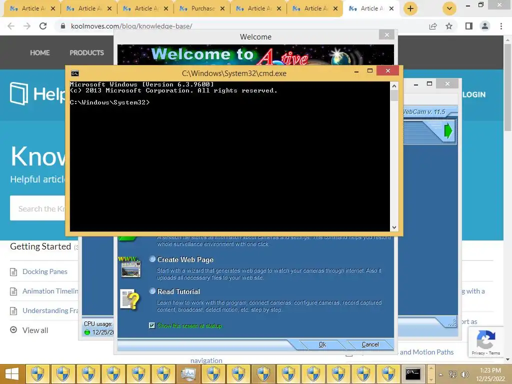This screenshot has width=512, height=384.
Task: Click the cmd window scrollbar thumb
Action: coord(394,95)
